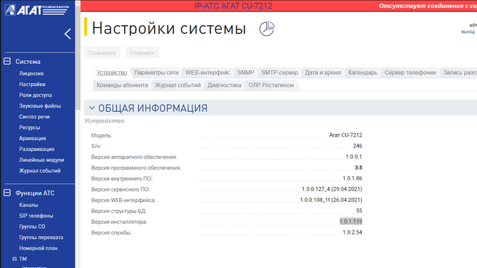This screenshot has width=477, height=268.
Task: Click the Отменить button
Action: (x=142, y=52)
